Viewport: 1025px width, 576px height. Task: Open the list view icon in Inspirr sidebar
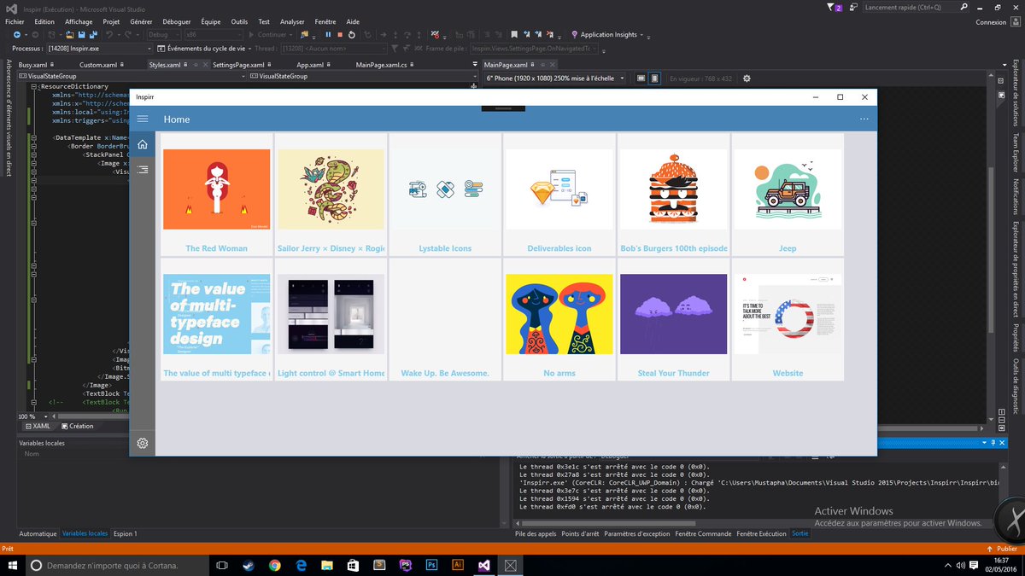point(143,170)
